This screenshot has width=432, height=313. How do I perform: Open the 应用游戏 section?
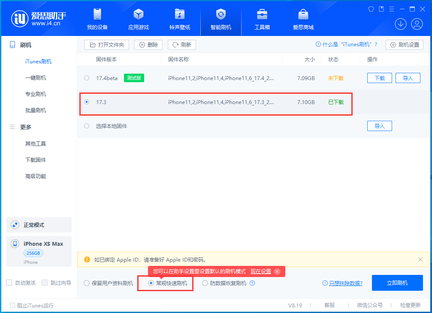coord(138,18)
